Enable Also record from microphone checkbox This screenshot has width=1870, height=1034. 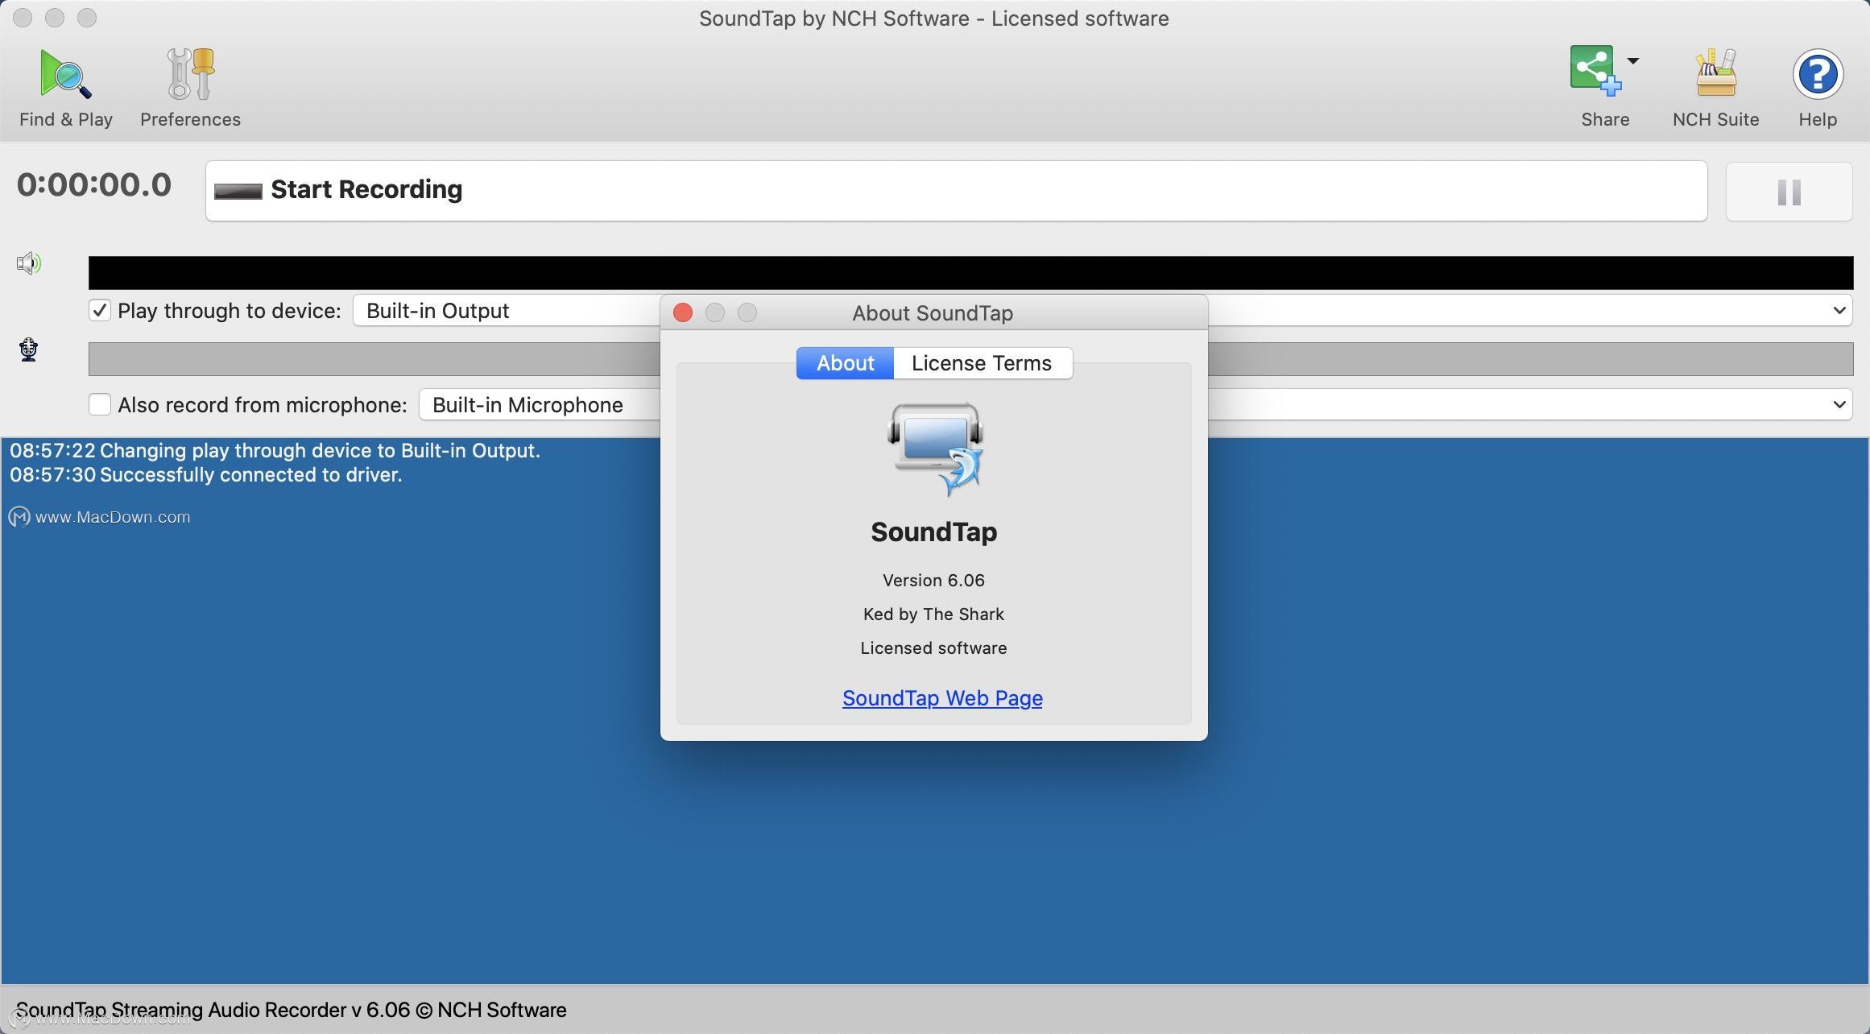(x=100, y=404)
